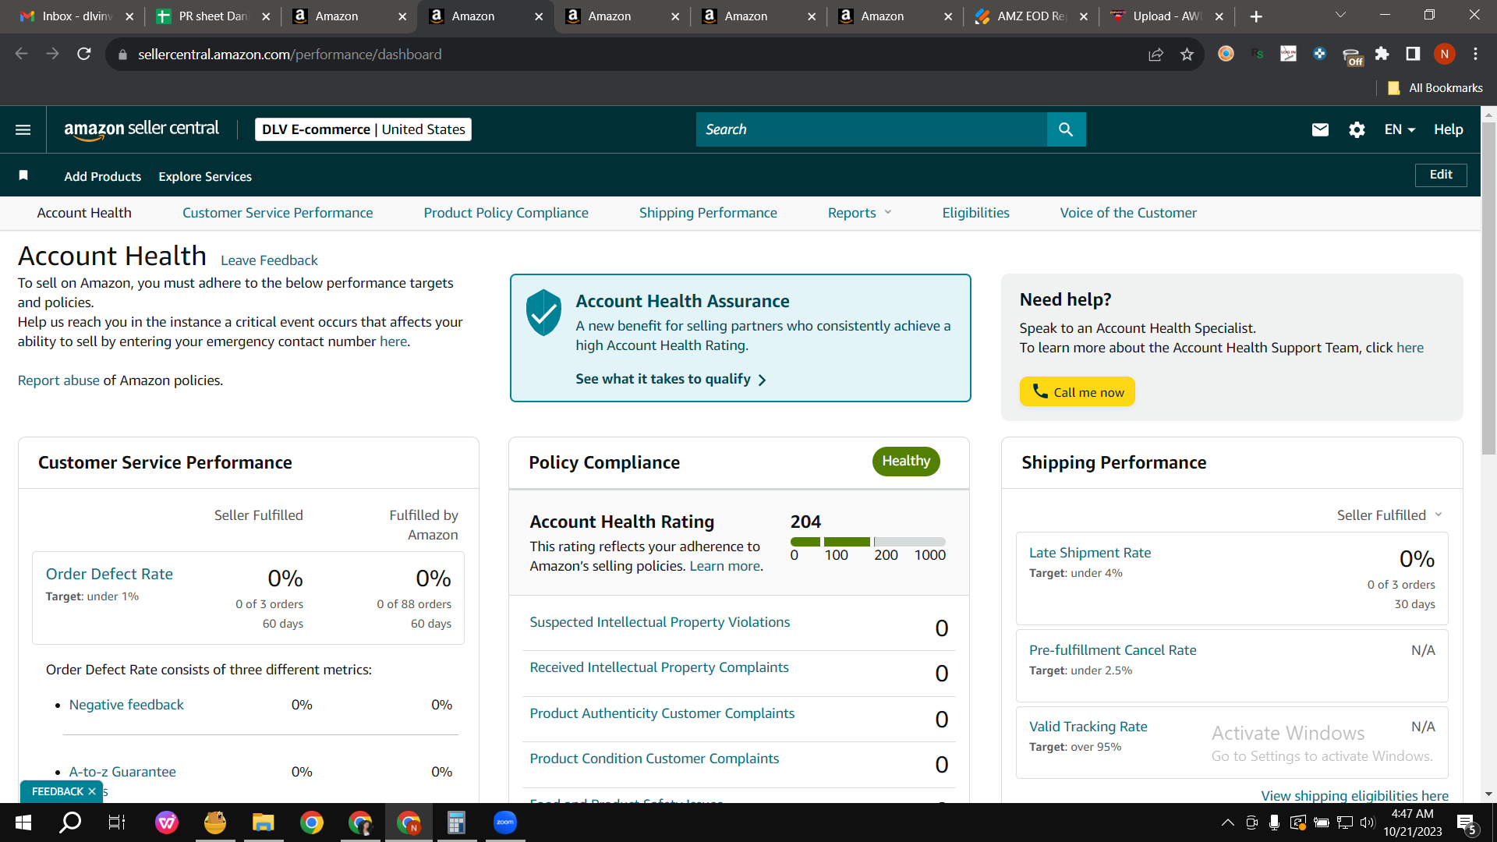1497x842 pixels.
Task: Click the search magnifier button
Action: point(1066,129)
